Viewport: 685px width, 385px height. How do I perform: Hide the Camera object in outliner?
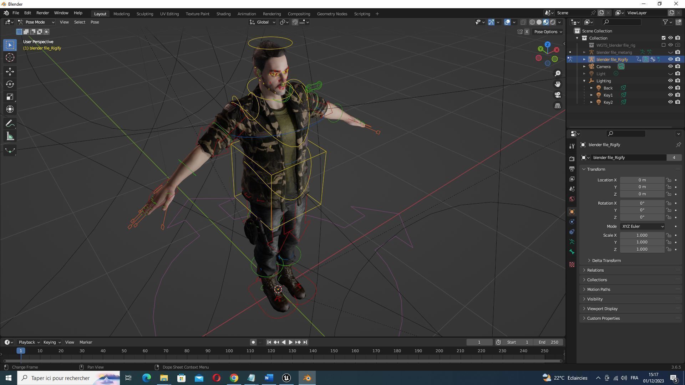coord(670,67)
